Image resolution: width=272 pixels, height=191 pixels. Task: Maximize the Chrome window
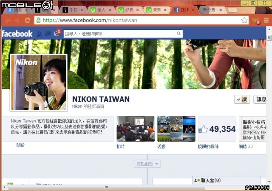tap(253, 3)
